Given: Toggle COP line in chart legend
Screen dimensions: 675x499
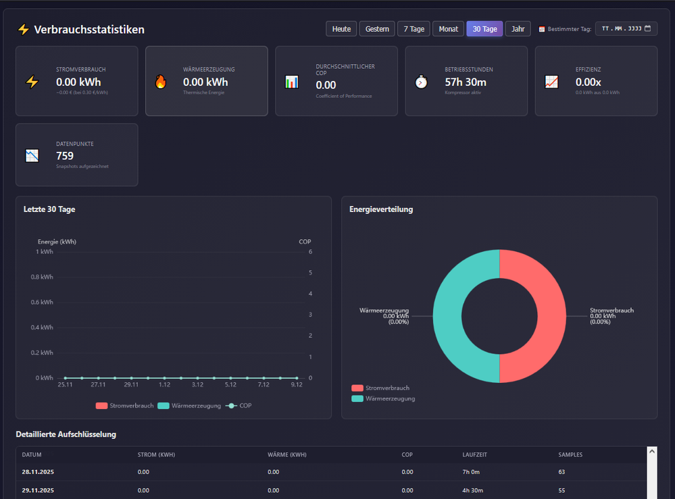Looking at the screenshot, I should (239, 405).
